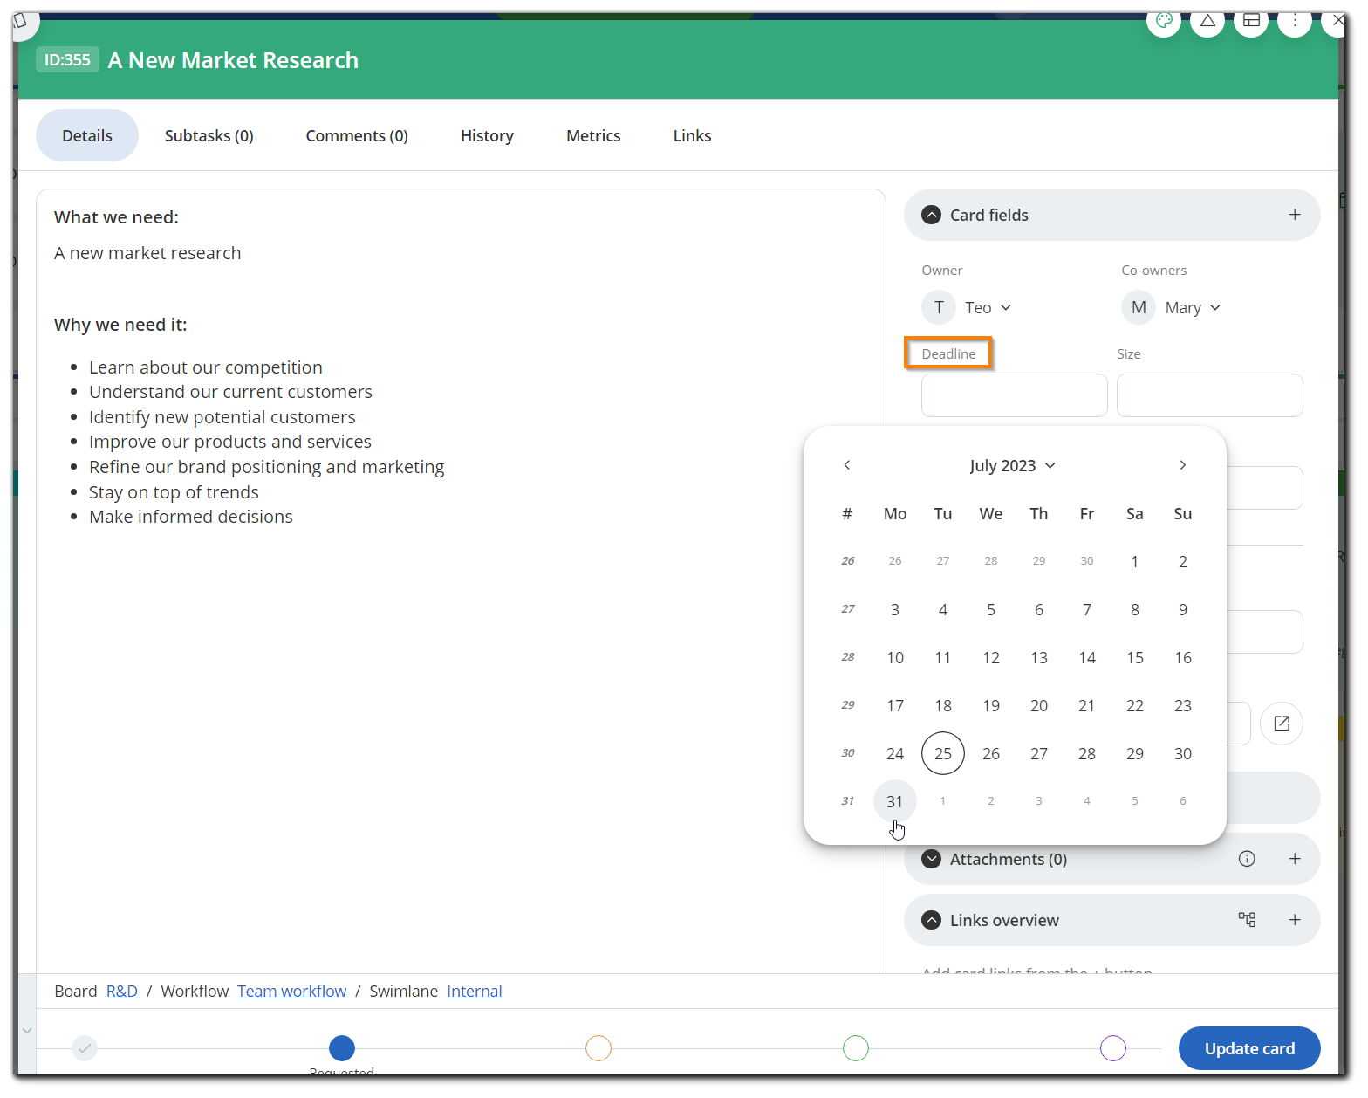Pick July 1 in the calendar
This screenshot has width=1368, height=1098.
tap(1135, 561)
